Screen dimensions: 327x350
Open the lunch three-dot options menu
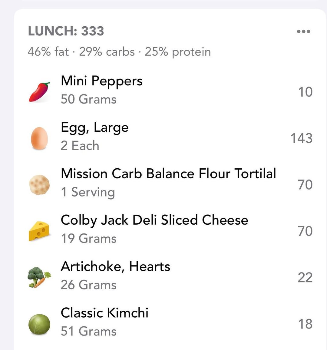pyautogui.click(x=303, y=31)
